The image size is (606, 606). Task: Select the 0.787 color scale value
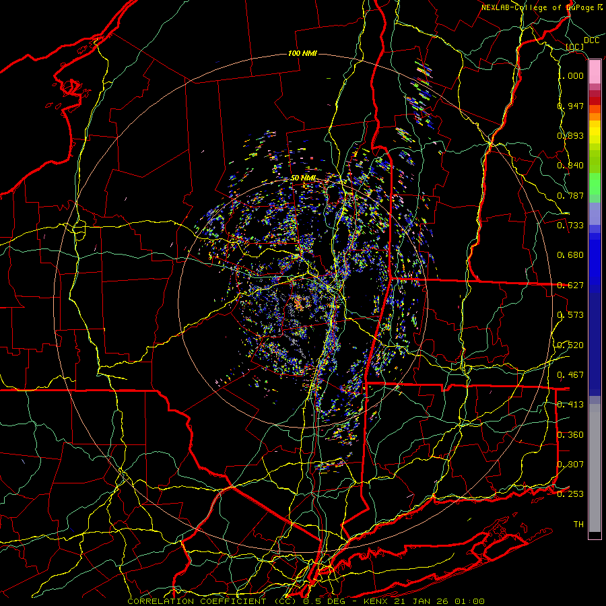(571, 195)
